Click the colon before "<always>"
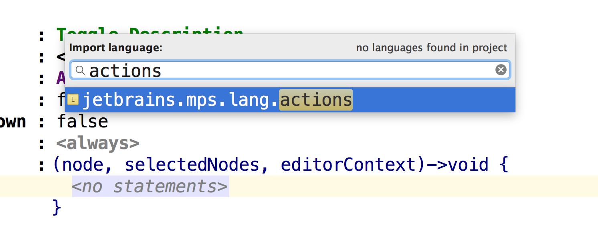Viewport: 598px width, 238px height. [x=41, y=143]
